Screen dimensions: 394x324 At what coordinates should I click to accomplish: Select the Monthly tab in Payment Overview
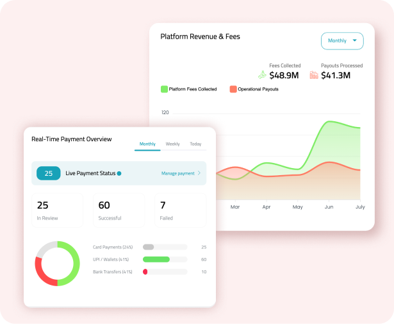(x=147, y=144)
